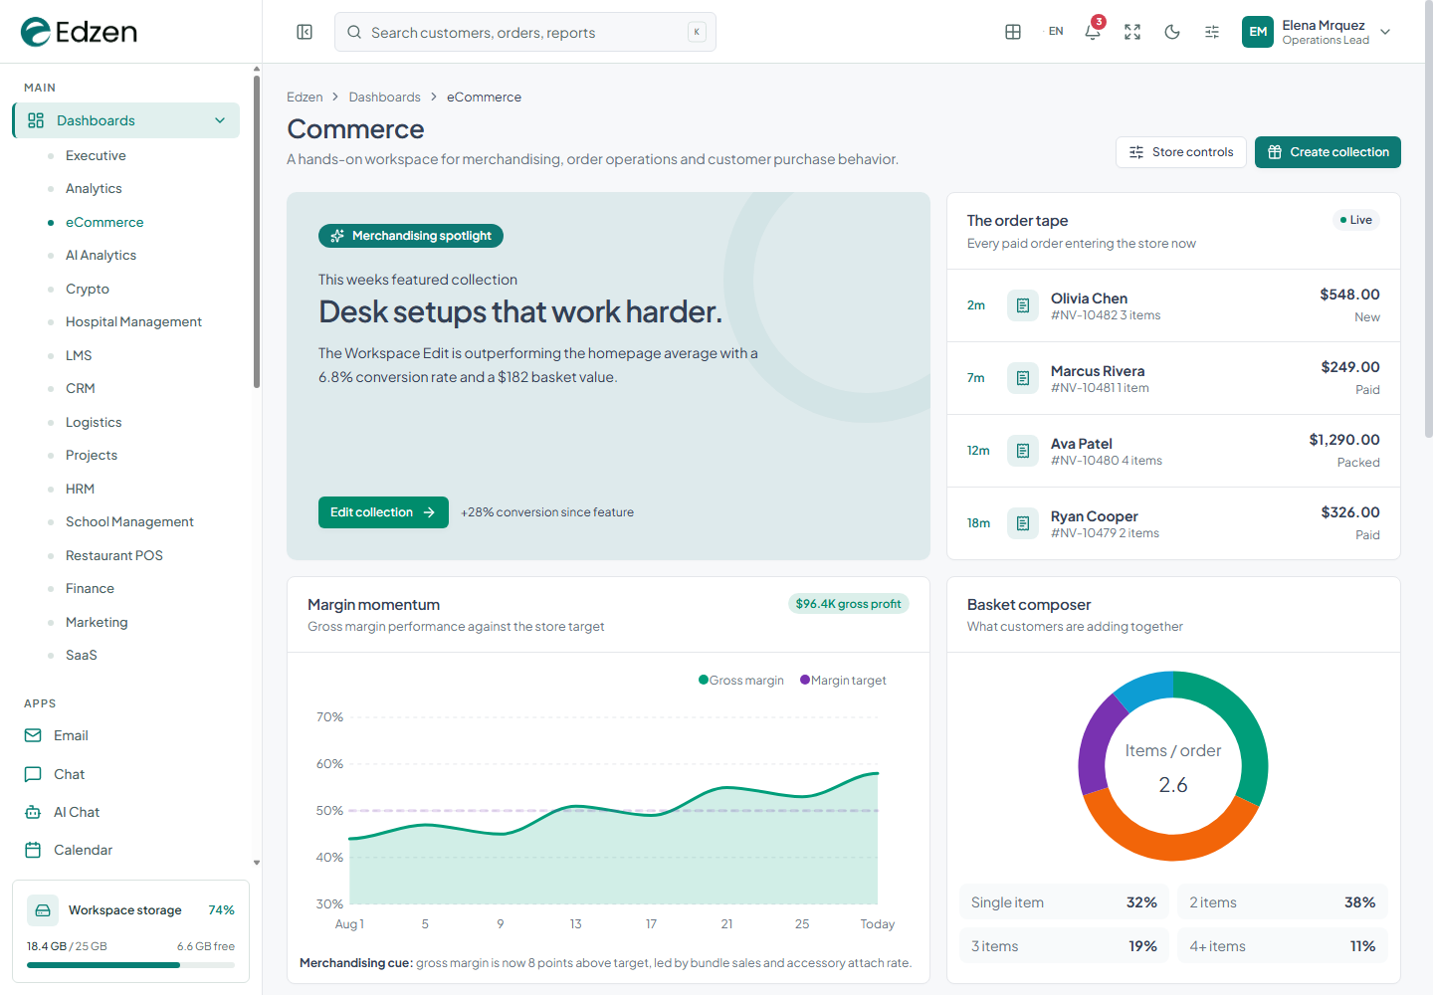Open theme customizer sliders icon
Screen dimensions: 1433x995
coord(1212,32)
